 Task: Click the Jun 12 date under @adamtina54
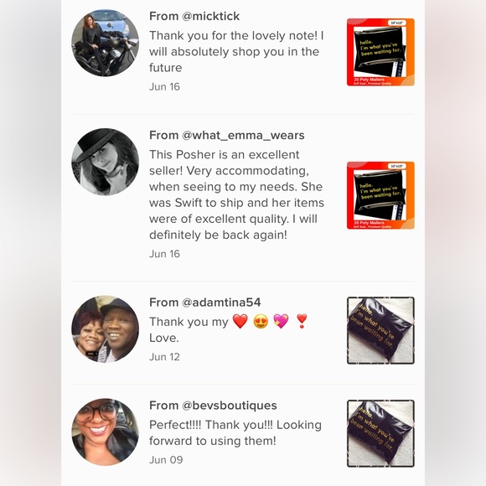point(164,357)
